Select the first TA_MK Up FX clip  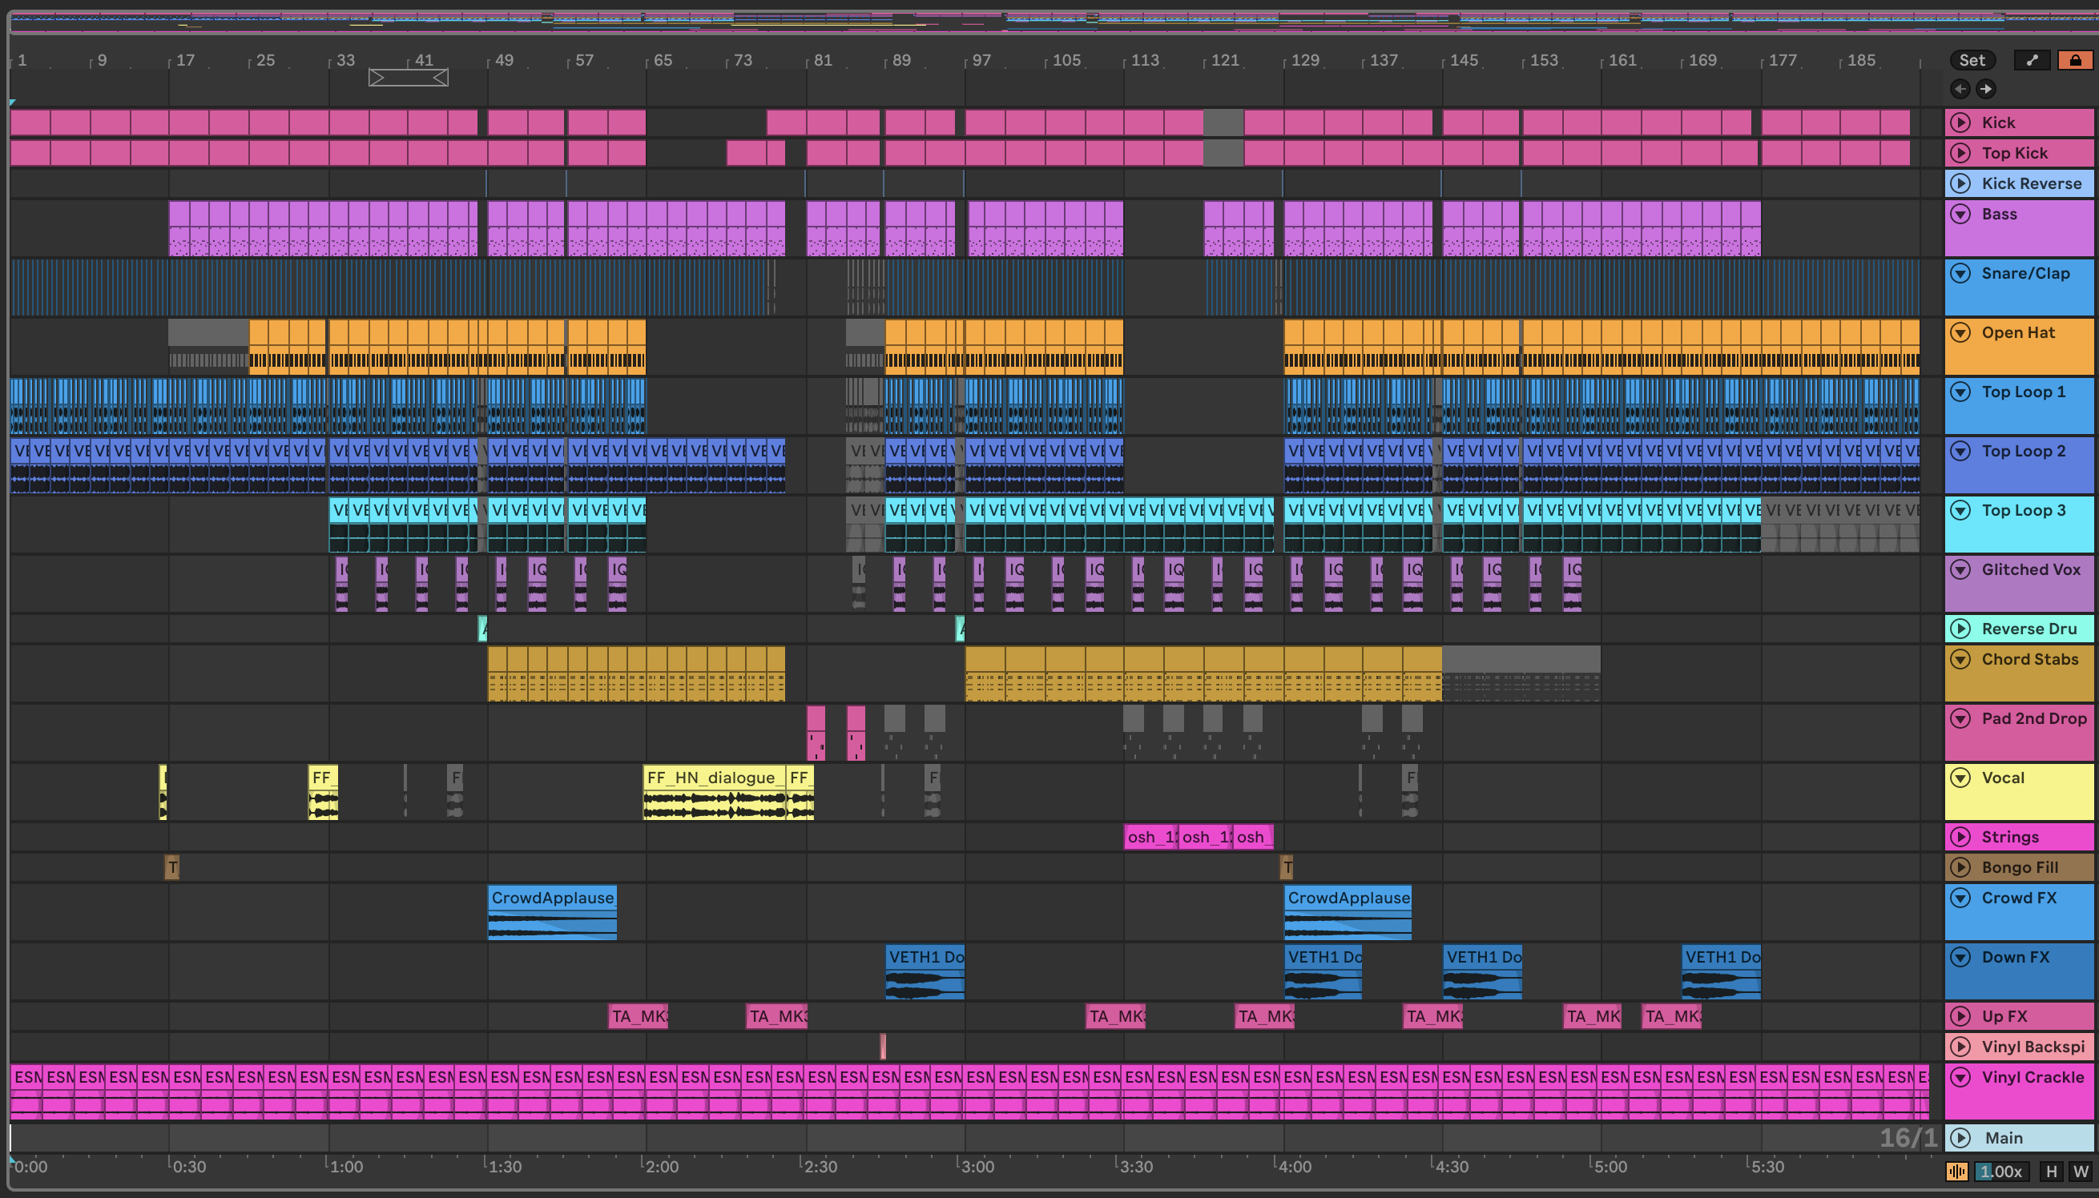click(639, 1016)
